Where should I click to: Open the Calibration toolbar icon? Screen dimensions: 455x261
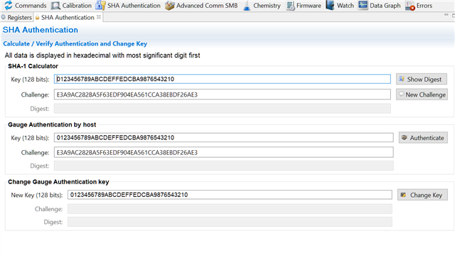(55, 6)
